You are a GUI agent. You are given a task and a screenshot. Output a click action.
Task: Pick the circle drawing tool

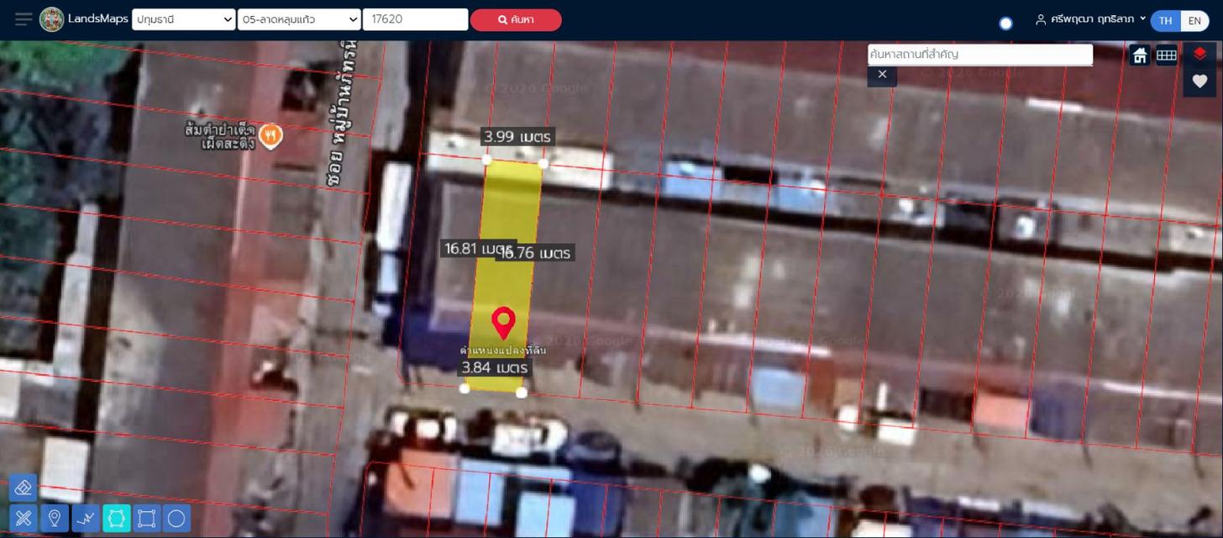tap(176, 518)
